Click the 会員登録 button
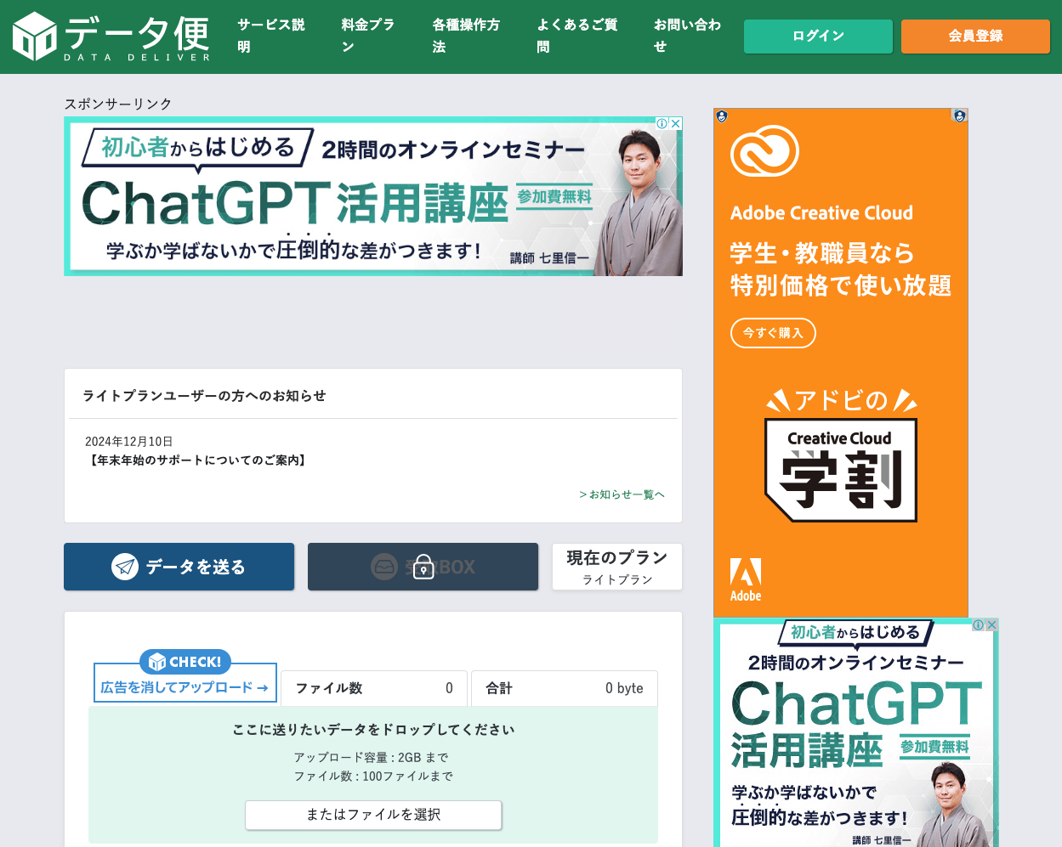The height and width of the screenshot is (847, 1062). [974, 36]
